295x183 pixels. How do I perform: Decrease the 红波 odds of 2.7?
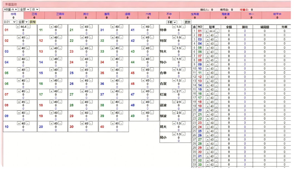point(183,91)
